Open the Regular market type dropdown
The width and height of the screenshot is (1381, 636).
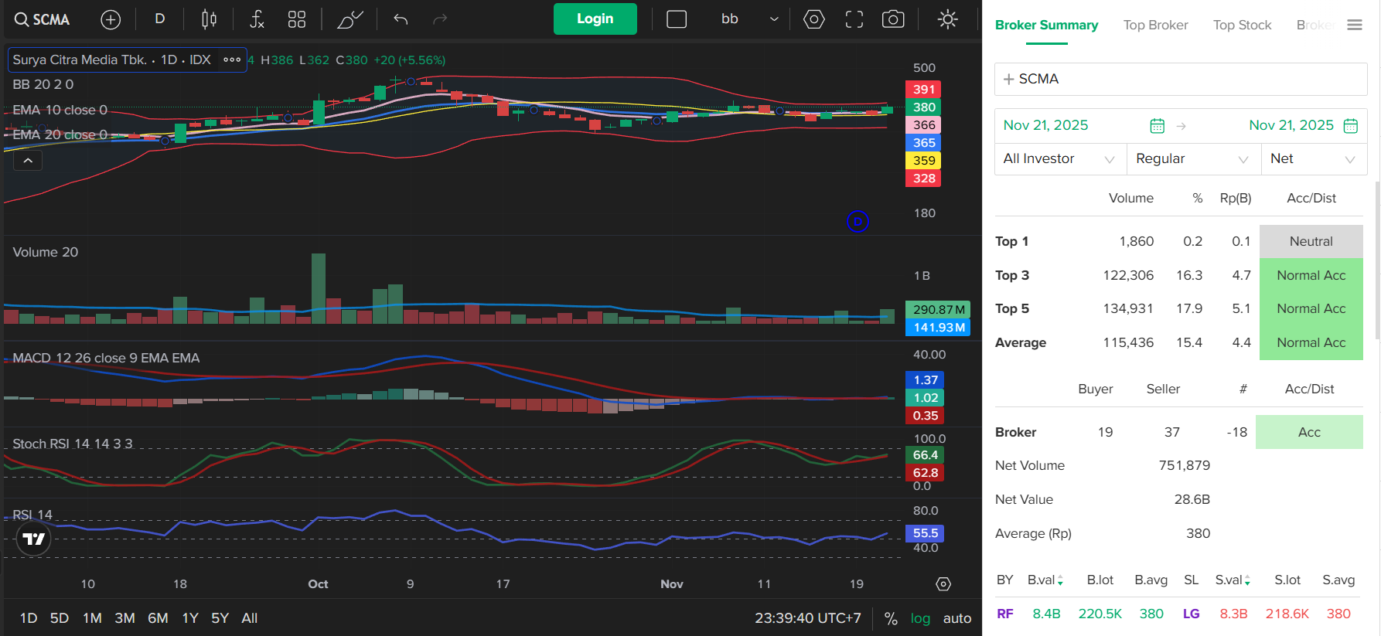coord(1192,158)
